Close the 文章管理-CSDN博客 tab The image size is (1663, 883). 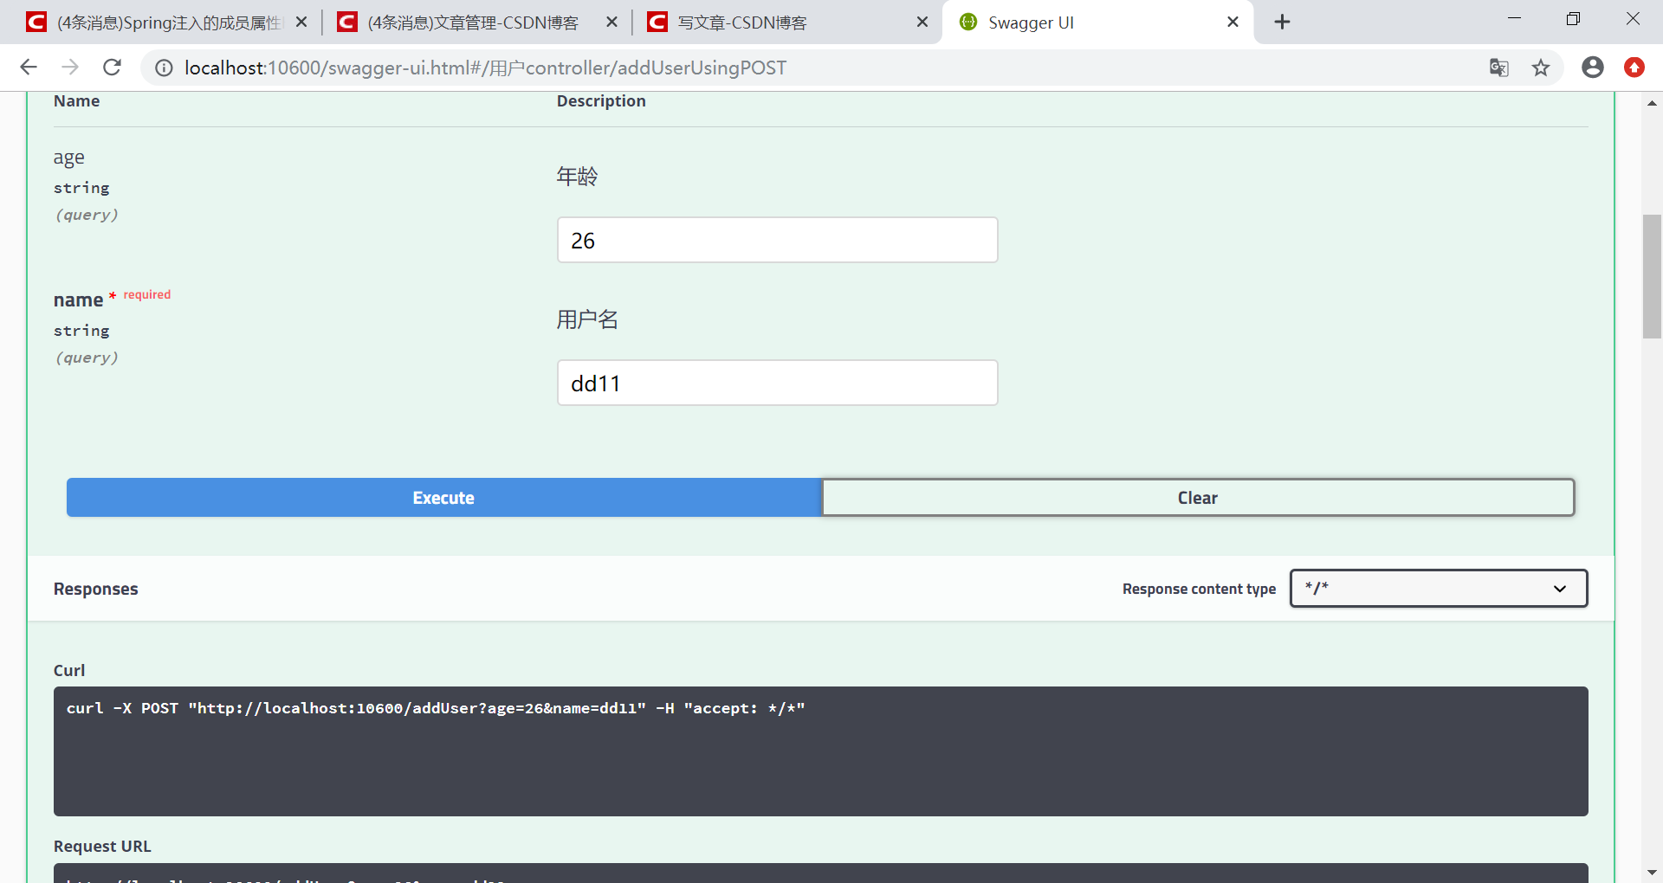point(611,23)
